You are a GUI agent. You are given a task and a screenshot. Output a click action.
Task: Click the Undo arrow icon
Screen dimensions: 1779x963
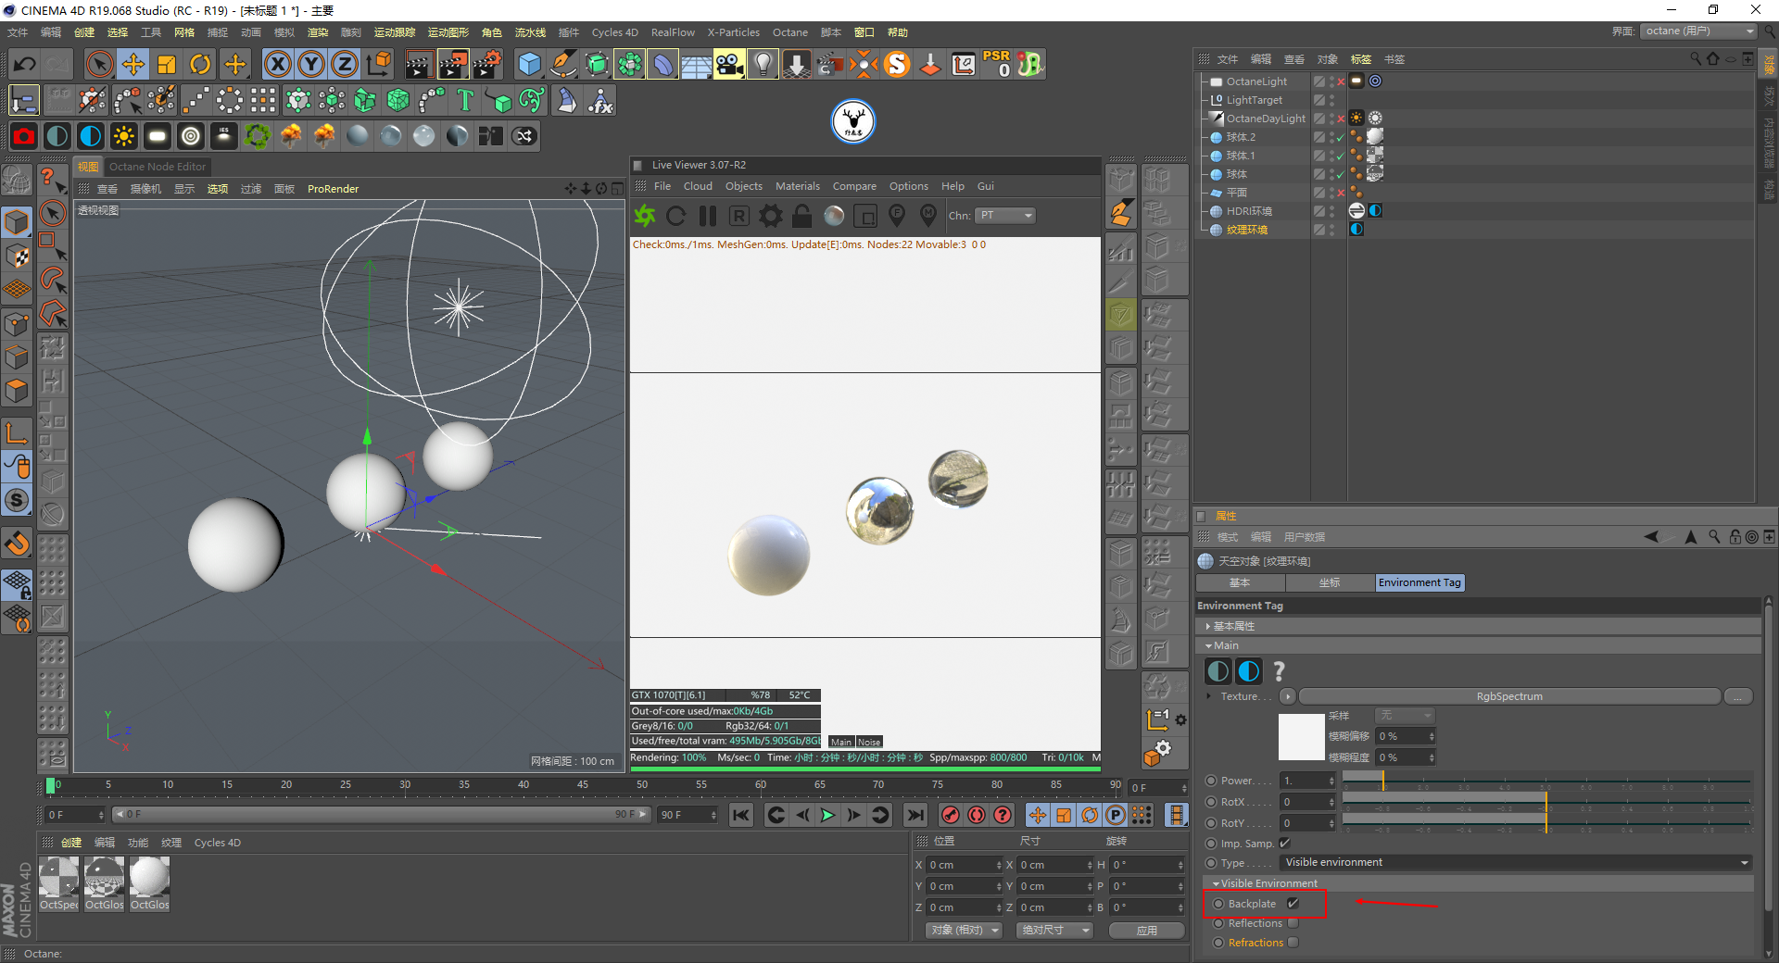click(25, 64)
